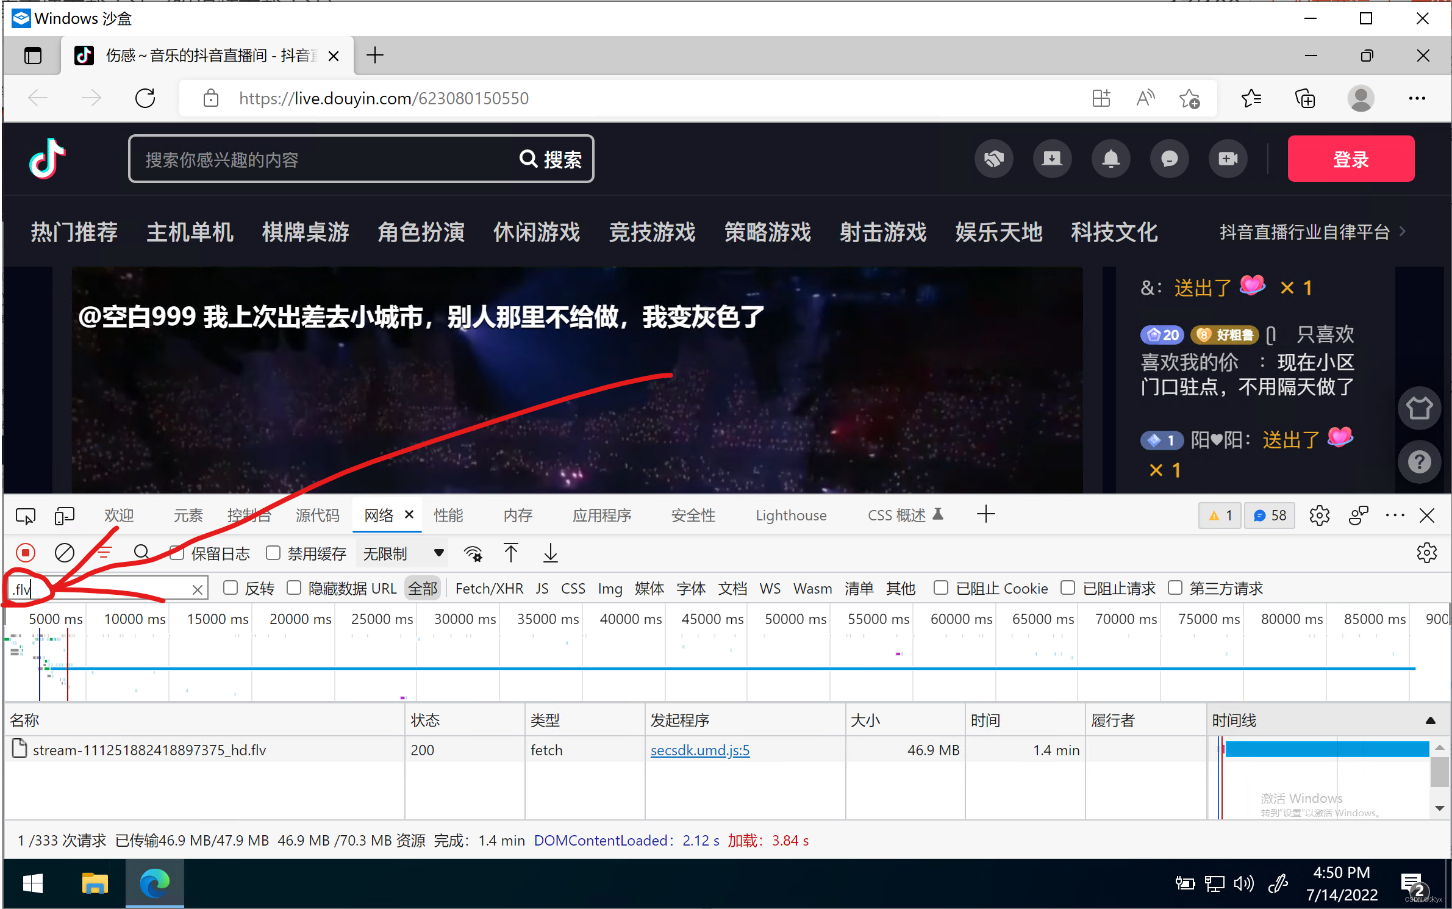Click the 时间线 column sort arrow

tap(1430, 720)
